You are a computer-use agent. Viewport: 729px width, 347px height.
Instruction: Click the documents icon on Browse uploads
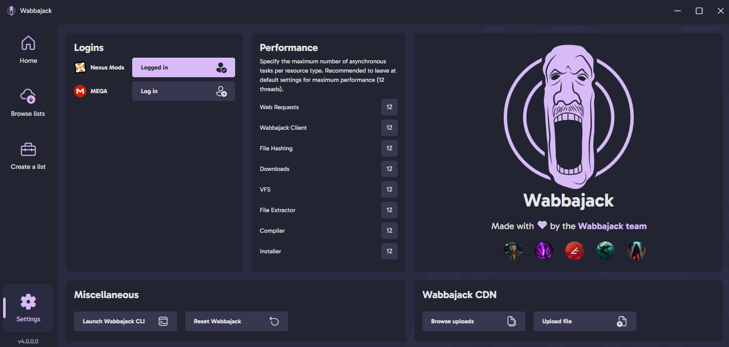511,321
